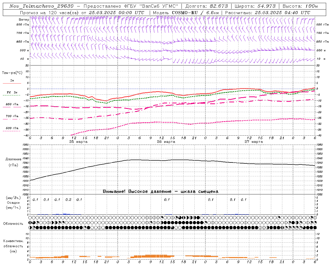
Task: Click the 26 марта date label
Action: [x=166, y=142]
